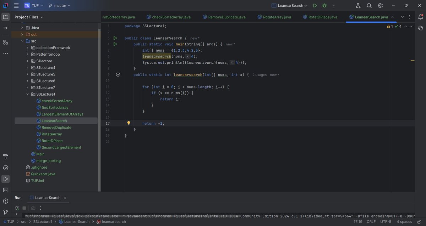This screenshot has height=226, width=426.
Task: Open the Commit tool window icon
Action: pos(6,28)
